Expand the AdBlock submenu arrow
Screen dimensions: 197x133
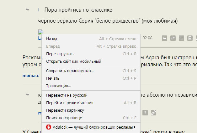pos(135,127)
